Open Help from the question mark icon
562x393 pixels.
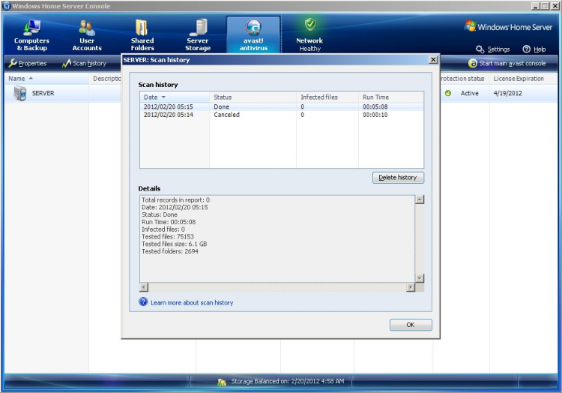[534, 49]
